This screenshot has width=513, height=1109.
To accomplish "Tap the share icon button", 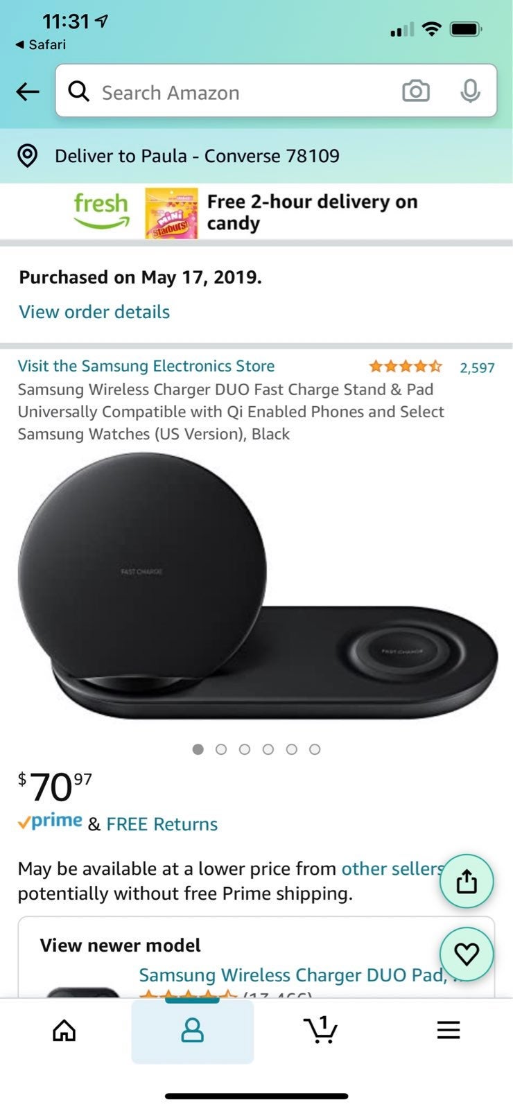I will click(x=467, y=881).
